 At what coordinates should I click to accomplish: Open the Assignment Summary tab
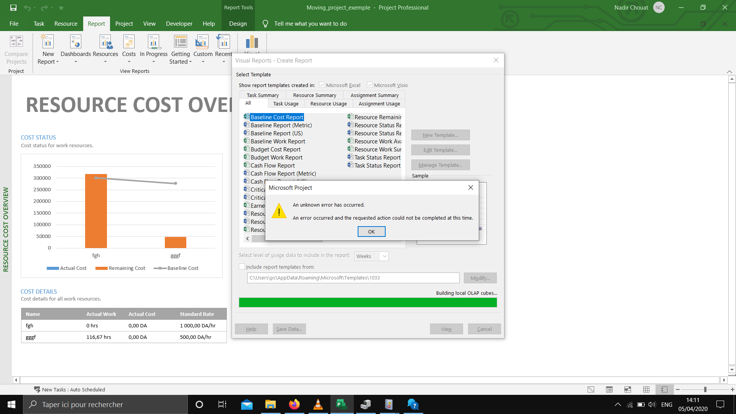(x=375, y=95)
